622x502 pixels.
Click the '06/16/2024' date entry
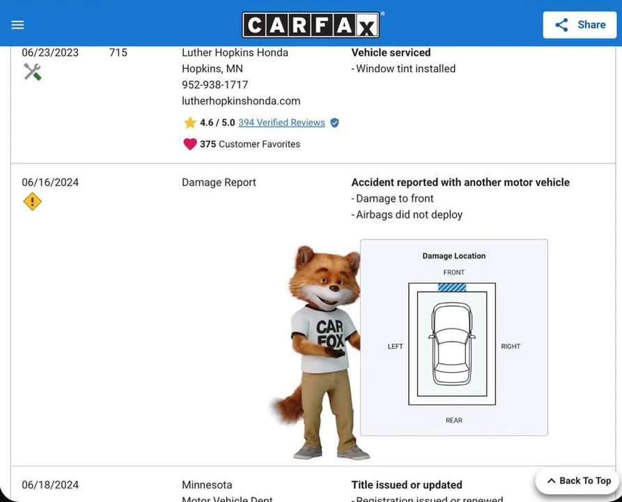[x=50, y=182]
